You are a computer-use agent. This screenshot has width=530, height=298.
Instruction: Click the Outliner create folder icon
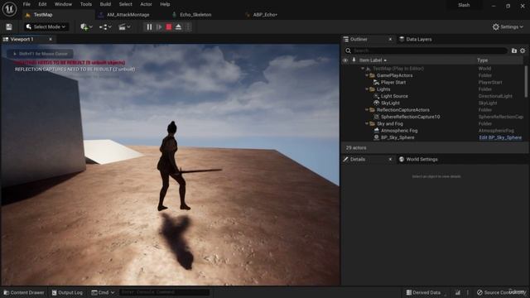coord(514,50)
